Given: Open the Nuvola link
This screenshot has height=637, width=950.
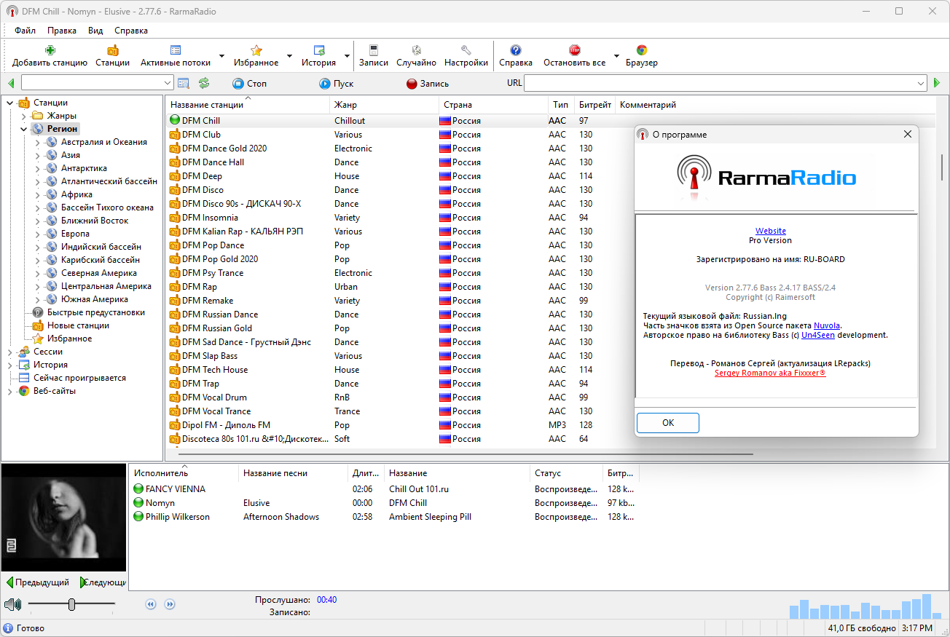Looking at the screenshot, I should coord(827,325).
